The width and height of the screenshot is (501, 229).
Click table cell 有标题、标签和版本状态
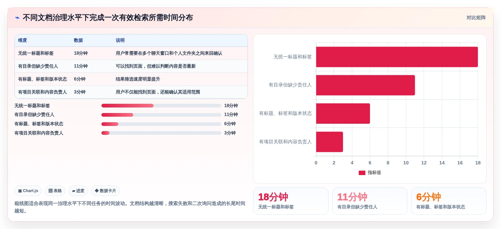click(x=43, y=79)
